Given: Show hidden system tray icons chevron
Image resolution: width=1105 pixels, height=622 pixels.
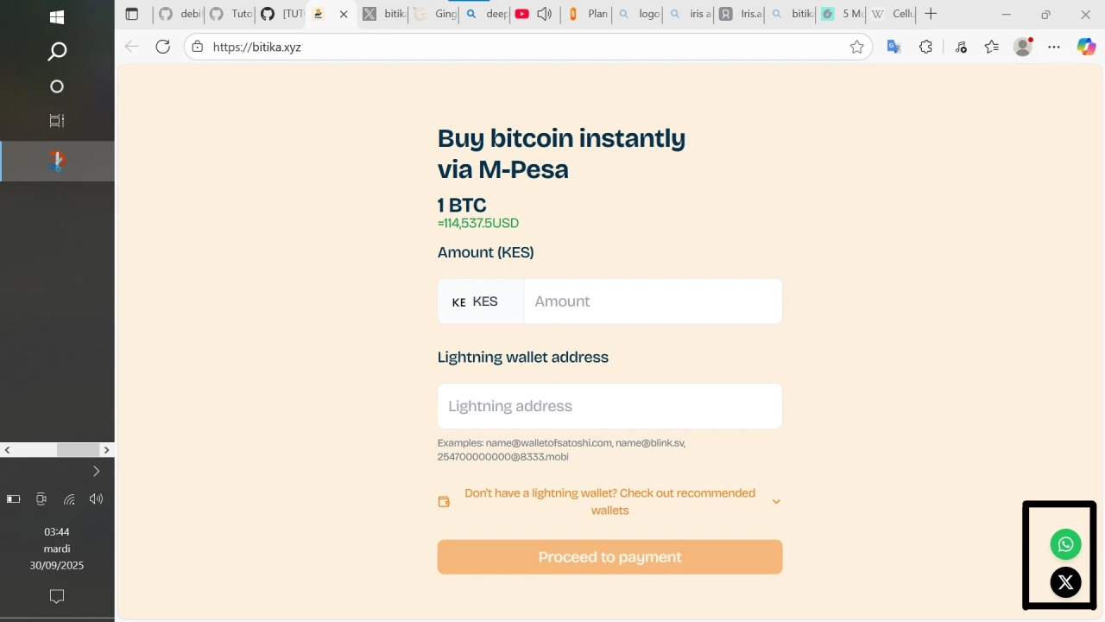Looking at the screenshot, I should (x=96, y=471).
